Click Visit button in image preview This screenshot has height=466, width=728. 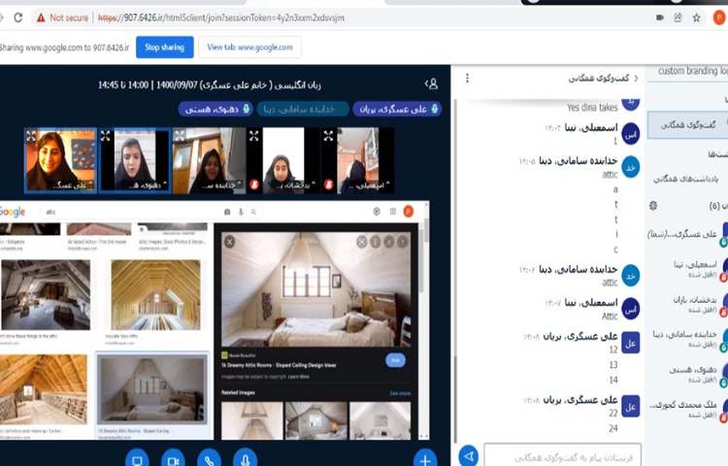coord(396,360)
